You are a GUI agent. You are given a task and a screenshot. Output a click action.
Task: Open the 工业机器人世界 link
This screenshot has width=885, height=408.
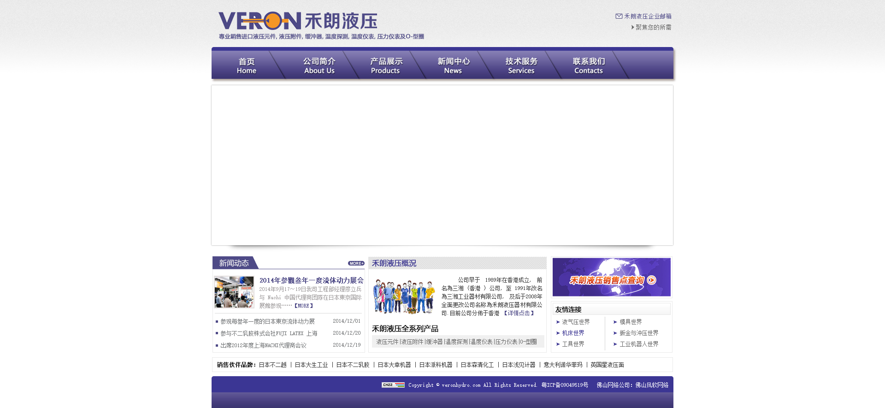pos(638,344)
